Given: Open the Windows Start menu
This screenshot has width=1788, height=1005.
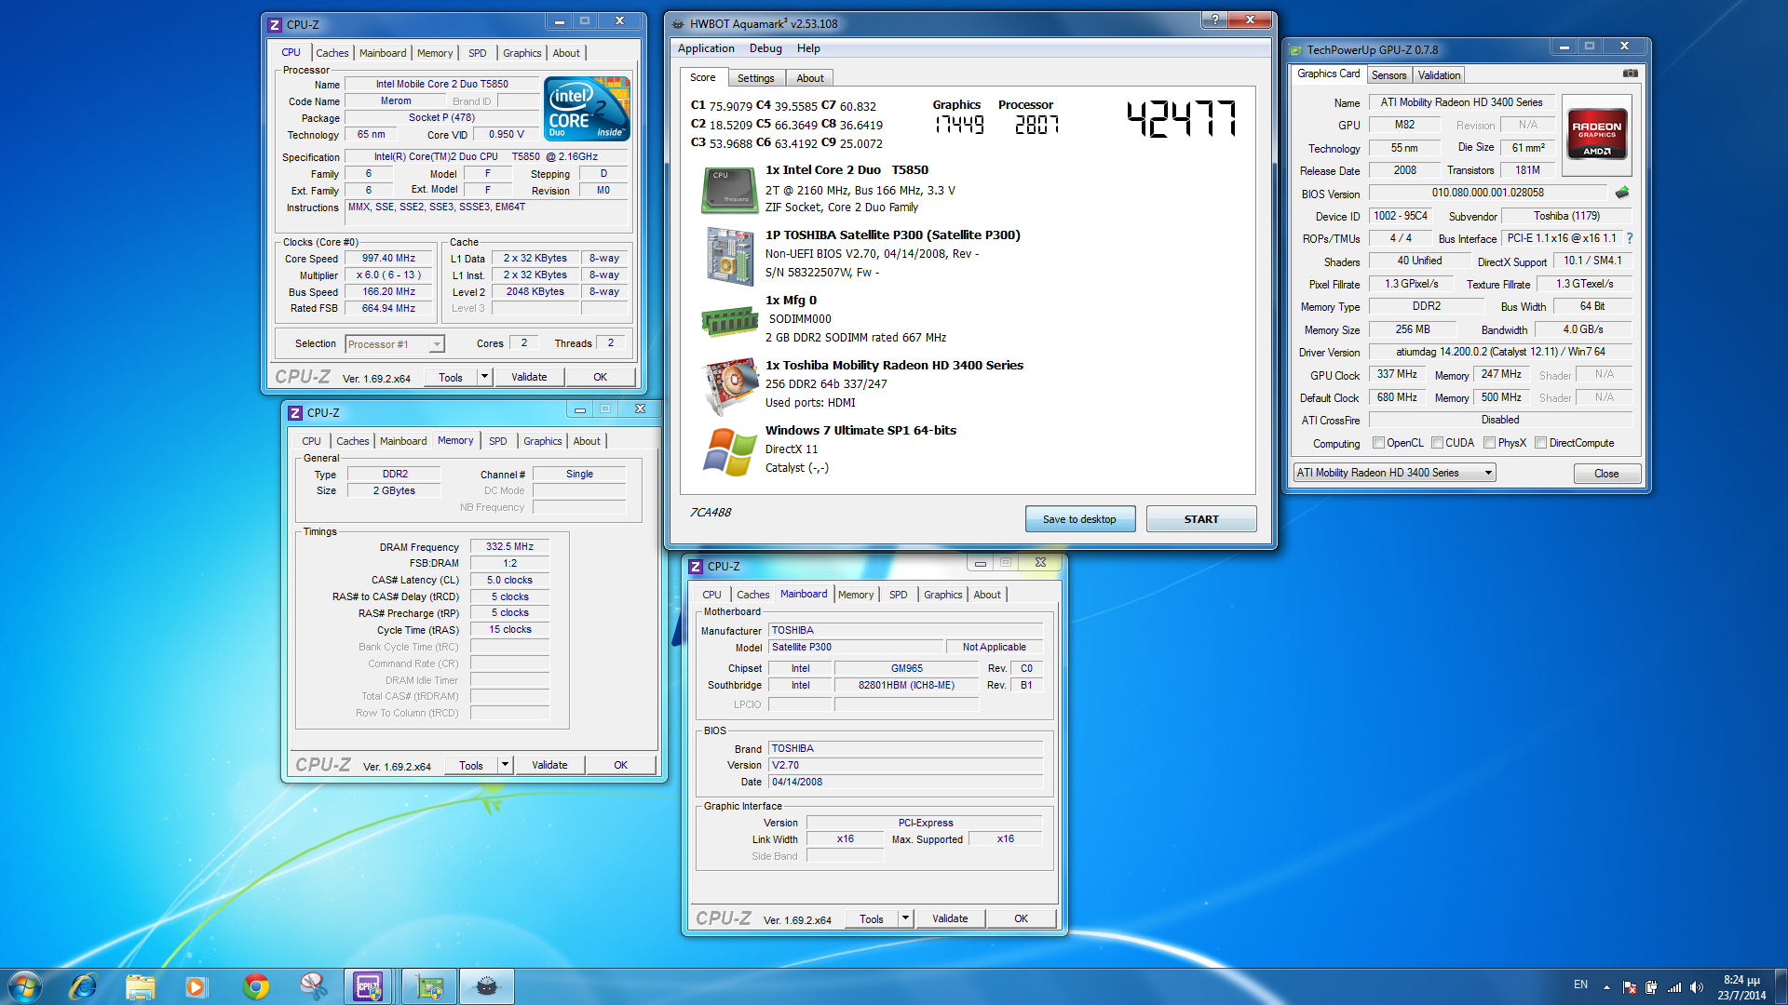Looking at the screenshot, I should (x=25, y=986).
